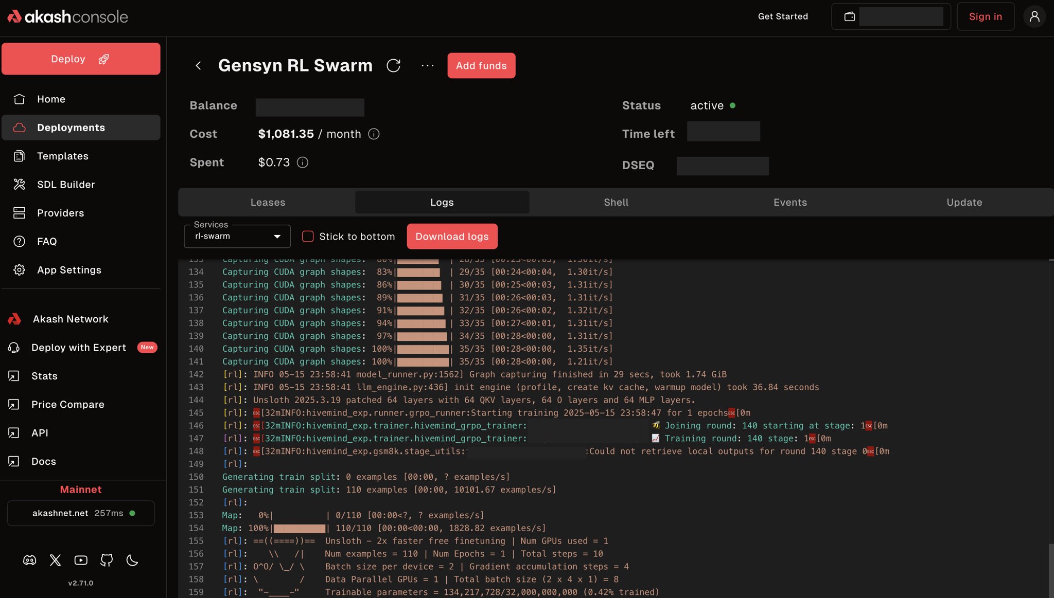Screen dimensions: 1054x598
Task: Click the API external link icon
Action: point(14,433)
